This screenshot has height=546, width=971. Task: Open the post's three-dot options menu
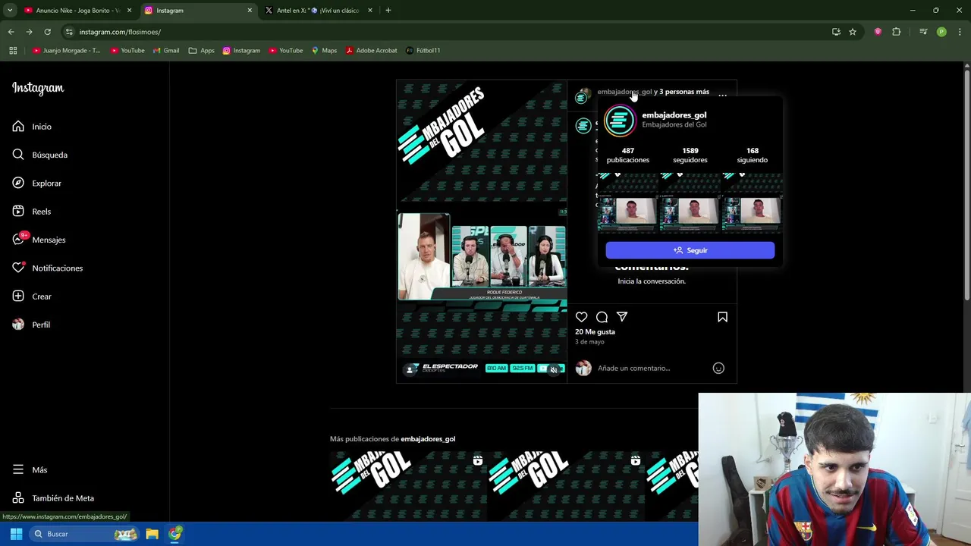tap(722, 96)
